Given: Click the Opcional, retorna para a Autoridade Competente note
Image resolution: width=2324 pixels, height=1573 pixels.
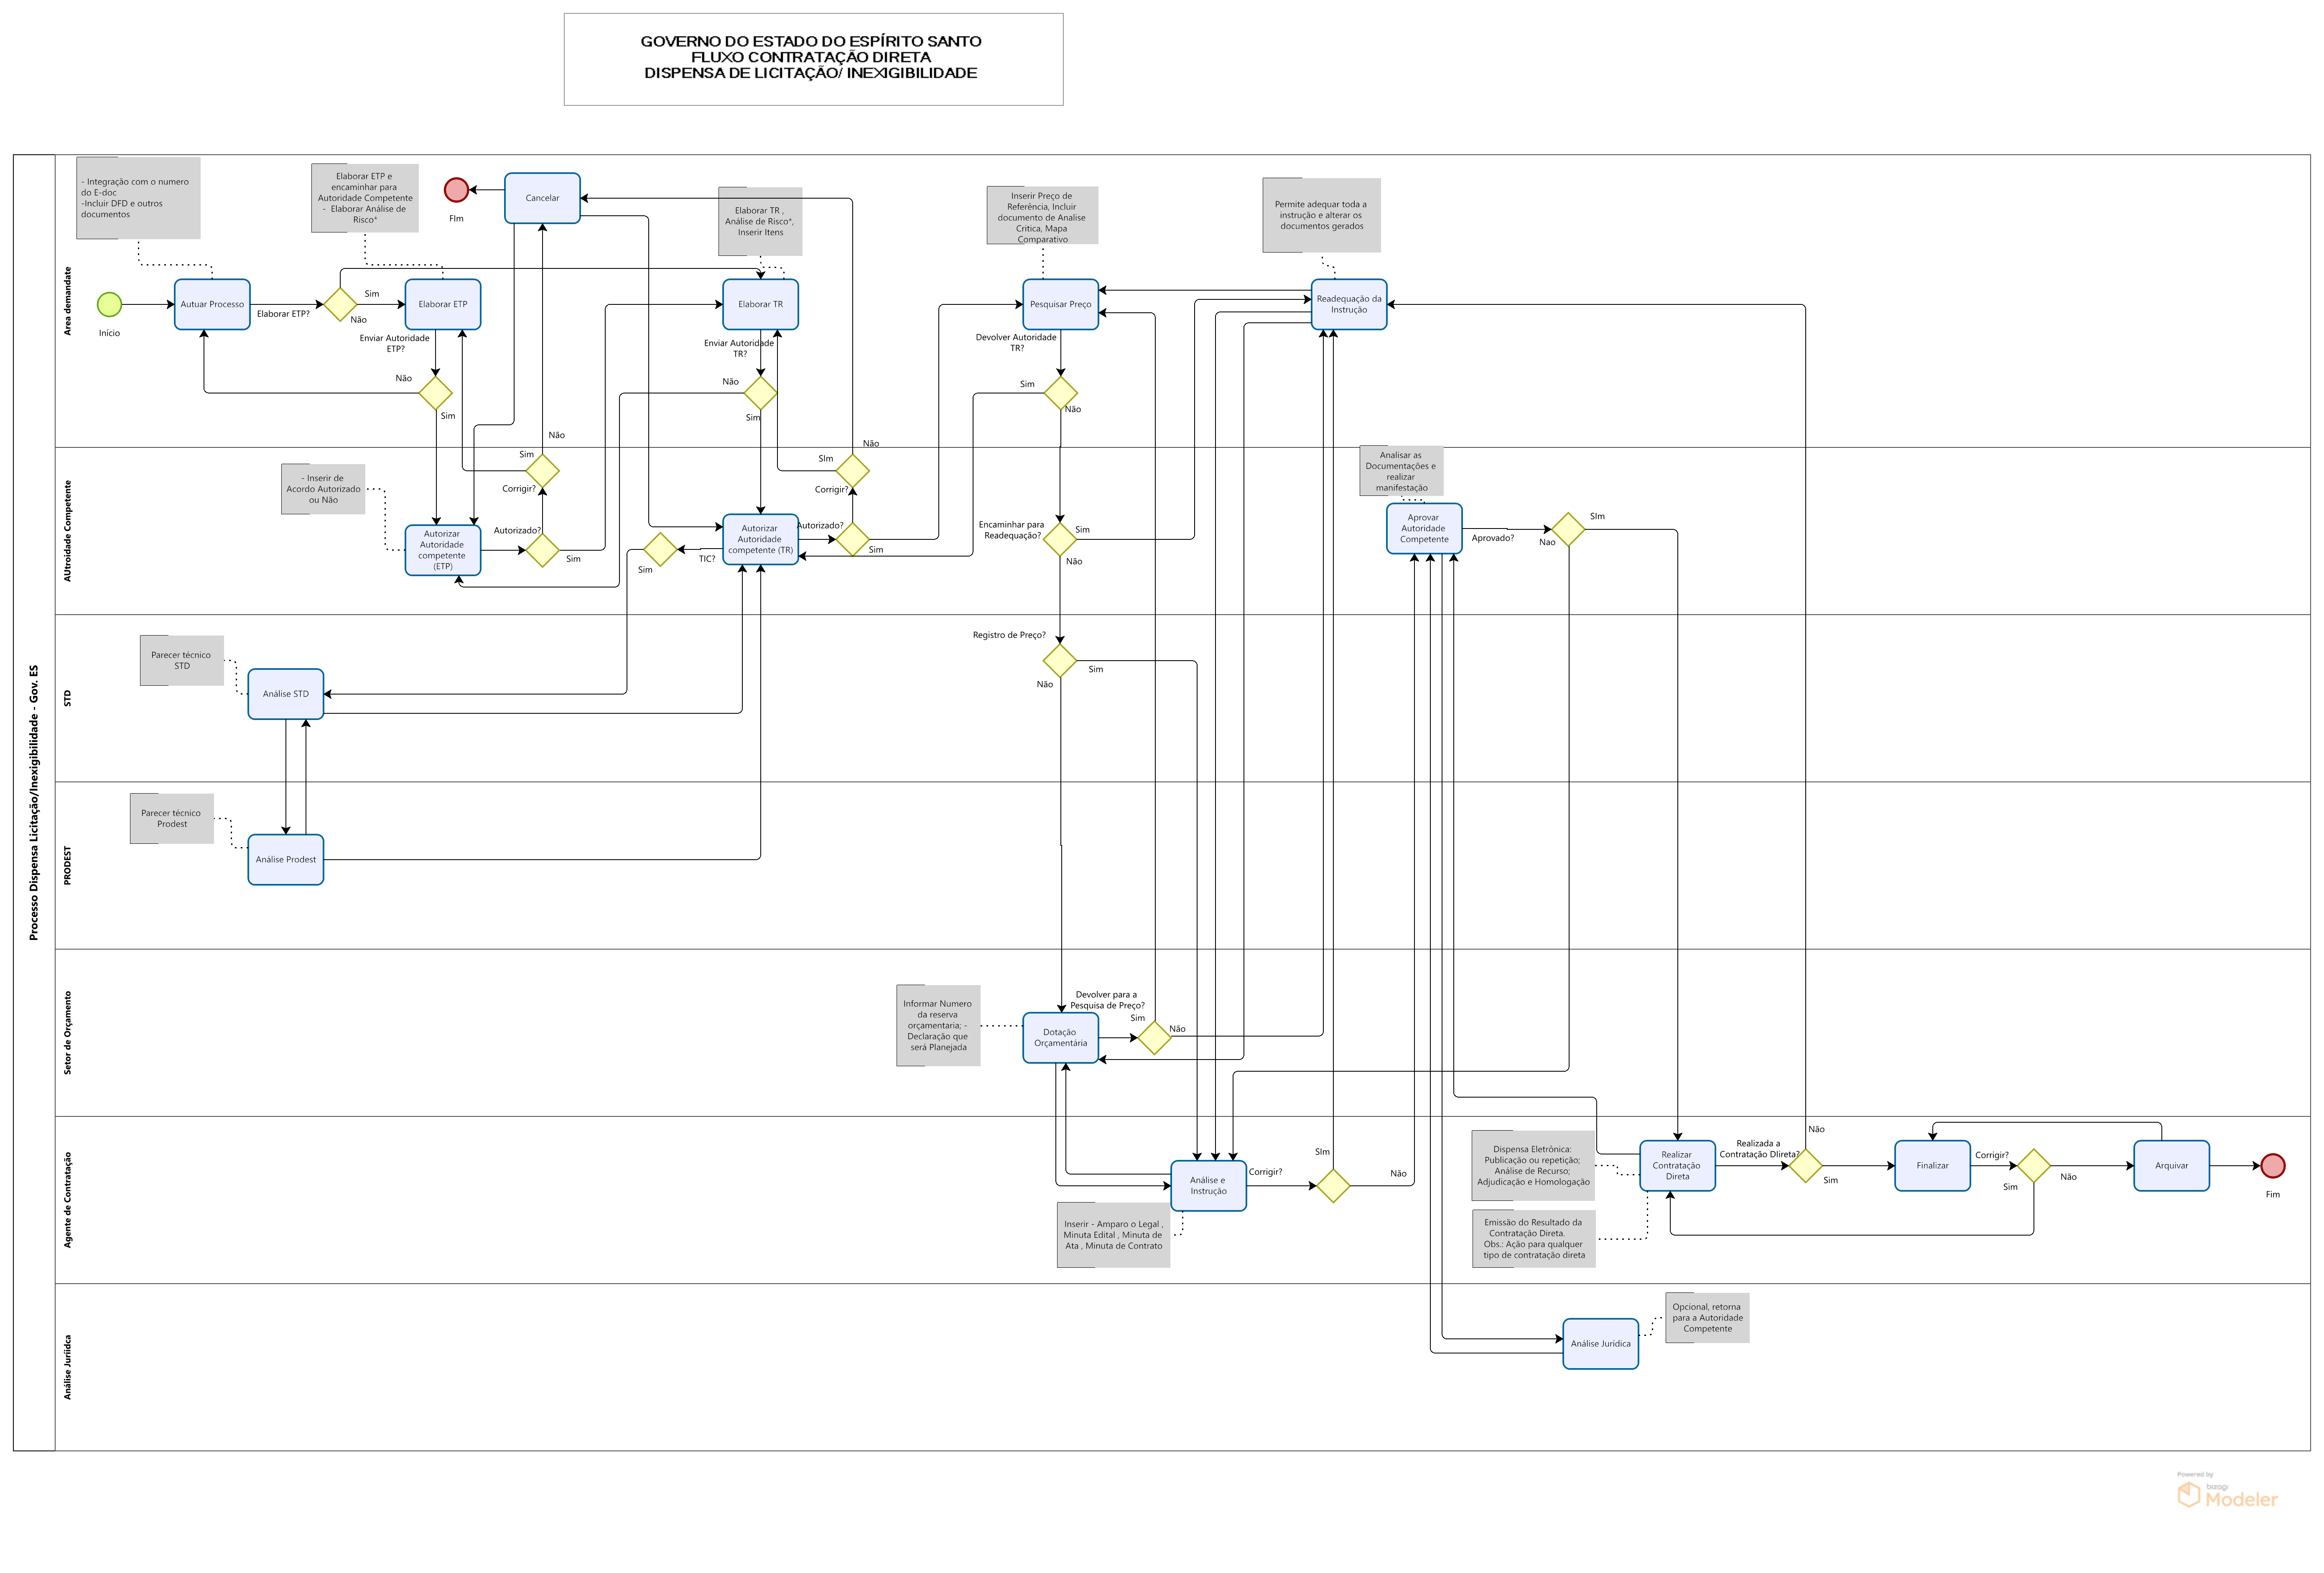Looking at the screenshot, I should (1707, 1318).
